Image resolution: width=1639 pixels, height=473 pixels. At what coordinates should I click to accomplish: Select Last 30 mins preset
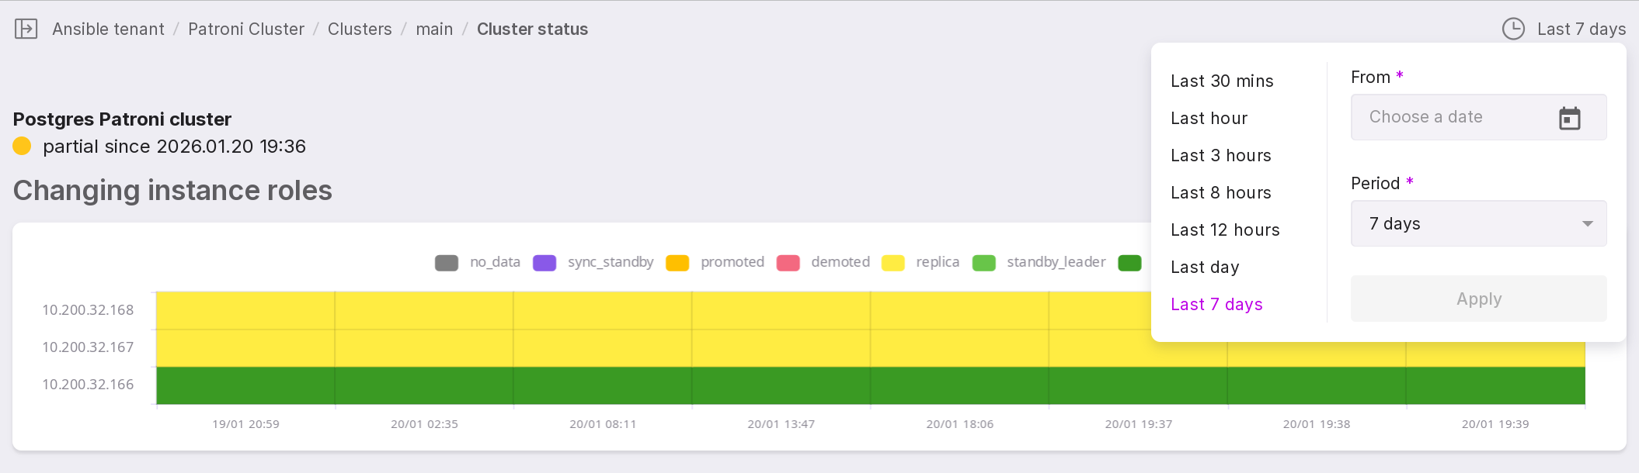(1222, 81)
